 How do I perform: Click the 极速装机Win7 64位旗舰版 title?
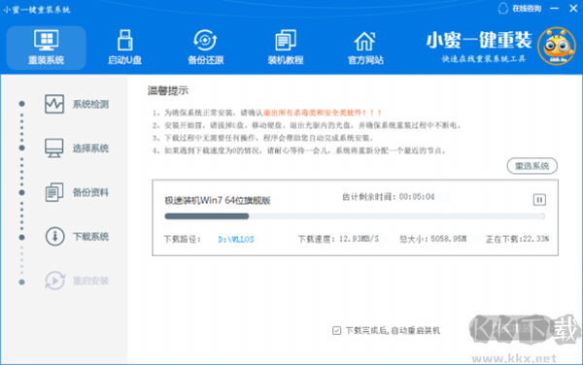point(218,201)
